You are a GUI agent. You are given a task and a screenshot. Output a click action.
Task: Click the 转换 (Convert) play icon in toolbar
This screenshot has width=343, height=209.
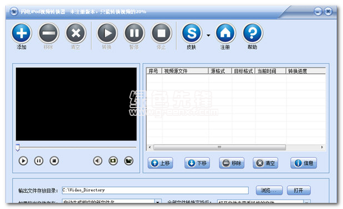(x=107, y=33)
